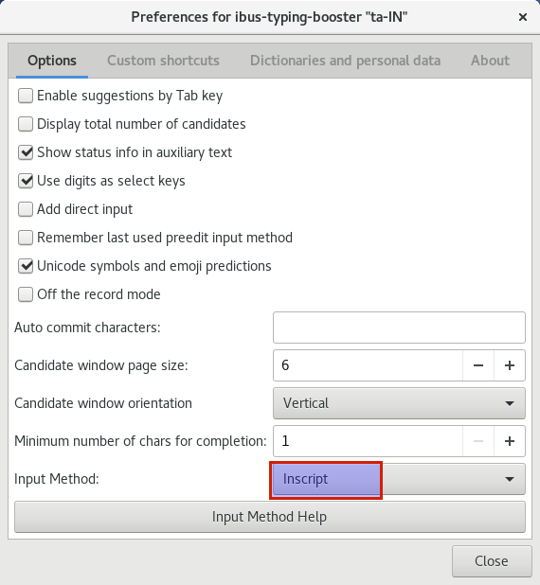Close the preferences dialog with X icon
This screenshot has height=585, width=540.
[523, 17]
